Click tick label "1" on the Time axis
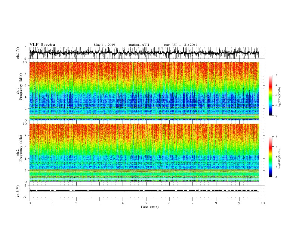Viewport: 296px width, 228px height. click(x=53, y=203)
